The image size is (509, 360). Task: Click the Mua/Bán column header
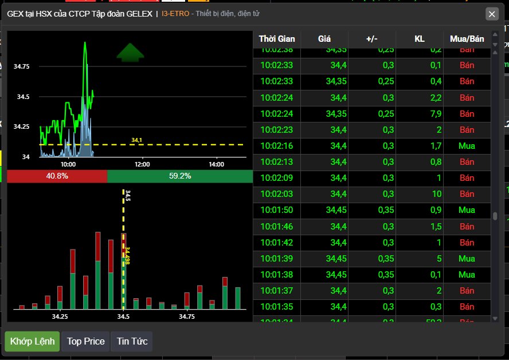(x=467, y=39)
